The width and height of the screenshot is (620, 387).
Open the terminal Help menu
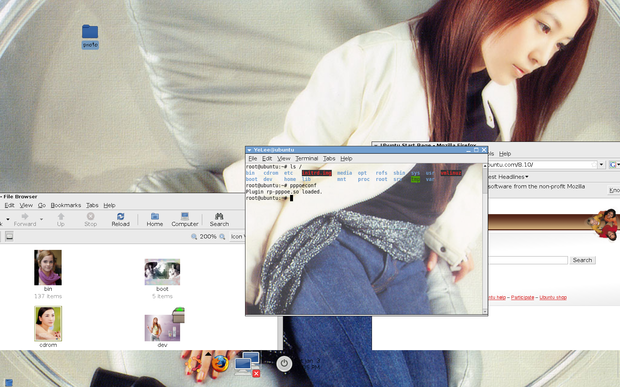347,158
